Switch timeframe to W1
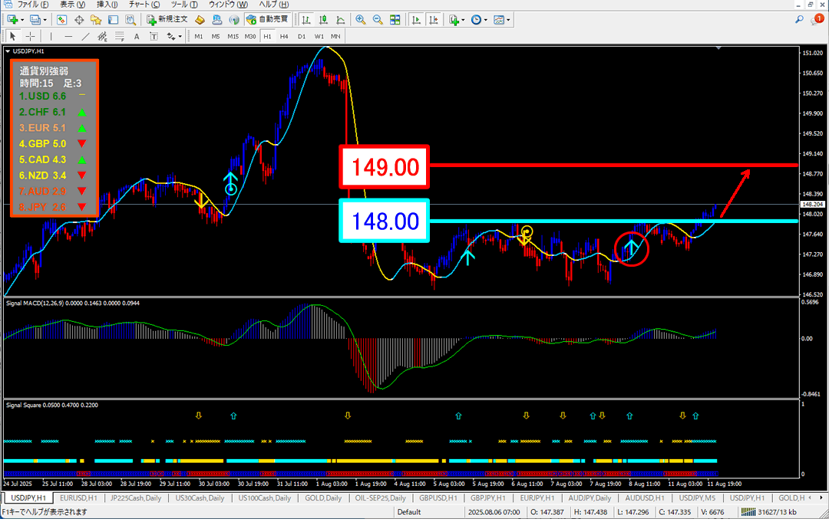The image size is (829, 522). [x=319, y=37]
